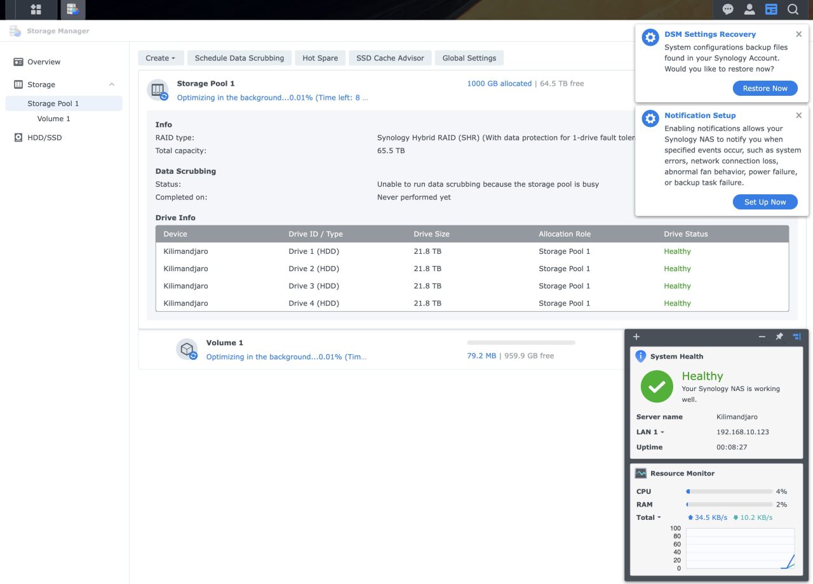Image resolution: width=813 pixels, height=584 pixels.
Task: Click the 192.168.10.123 IP address
Action: coord(742,432)
